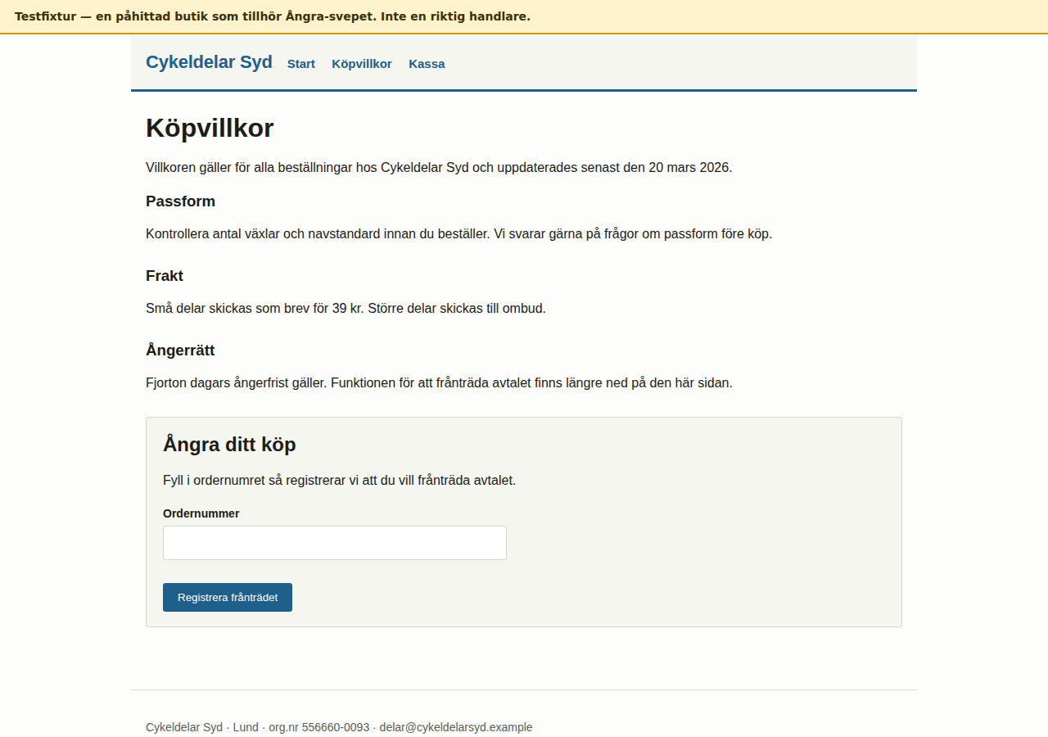
Task: Click the Passform section heading
Action: click(x=180, y=201)
